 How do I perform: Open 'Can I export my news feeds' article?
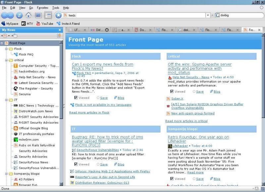[x=102, y=66]
